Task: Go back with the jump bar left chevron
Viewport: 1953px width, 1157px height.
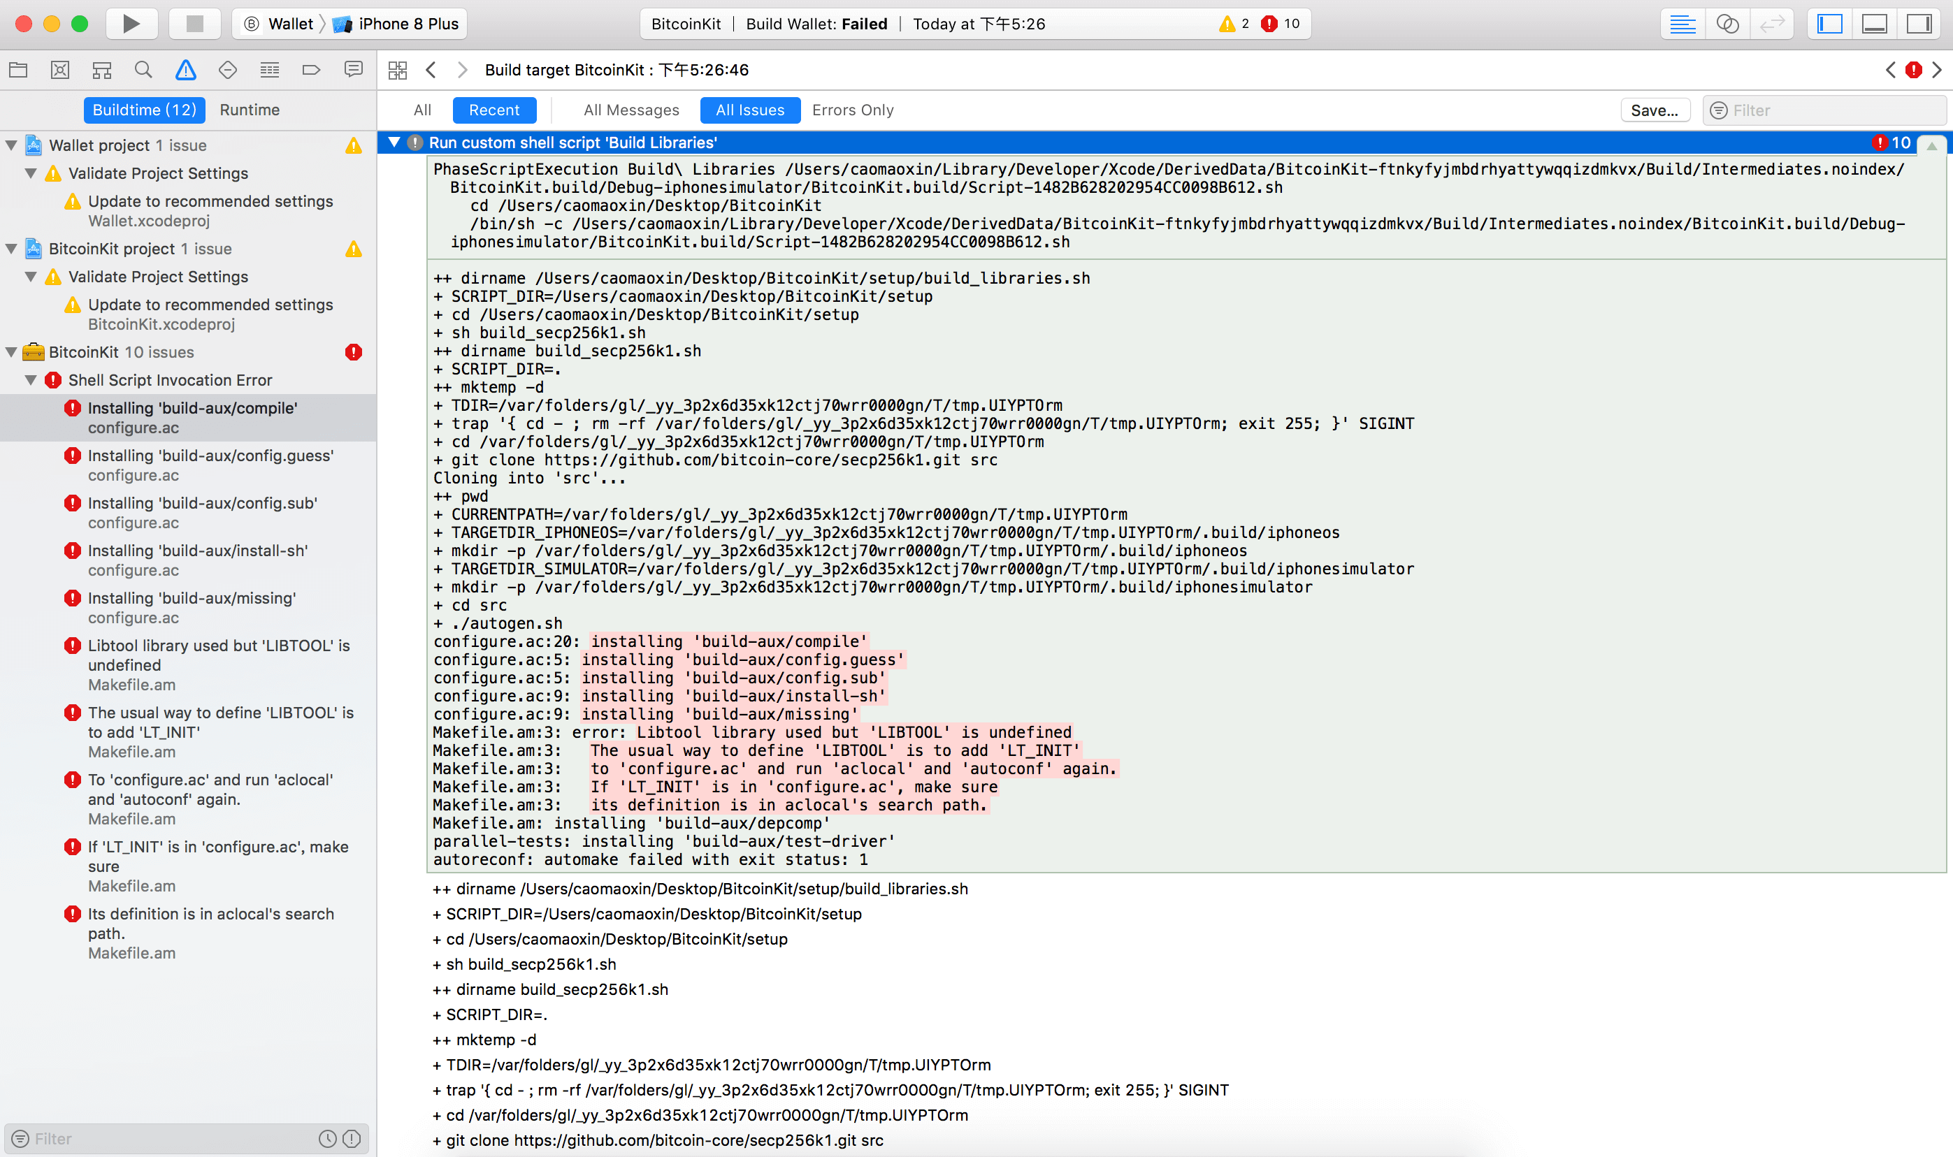Action: pyautogui.click(x=431, y=70)
